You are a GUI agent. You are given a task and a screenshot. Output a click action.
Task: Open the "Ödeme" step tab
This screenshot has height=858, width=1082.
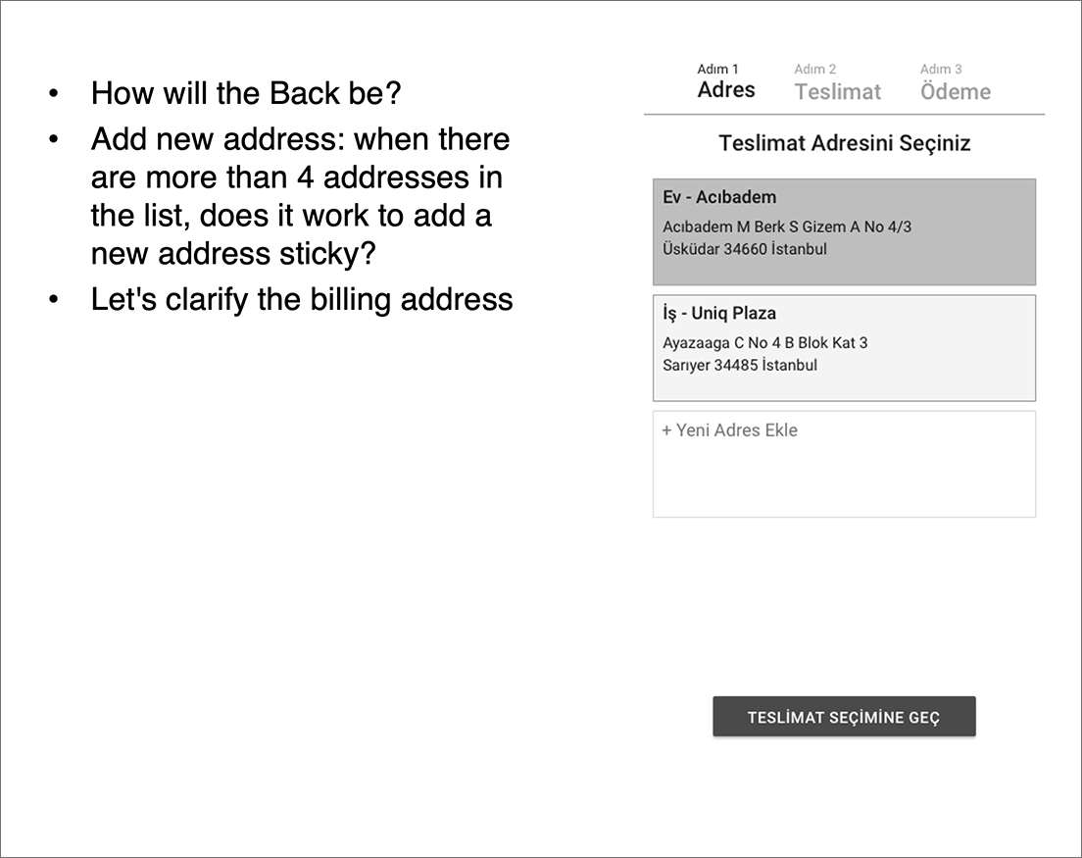[955, 92]
